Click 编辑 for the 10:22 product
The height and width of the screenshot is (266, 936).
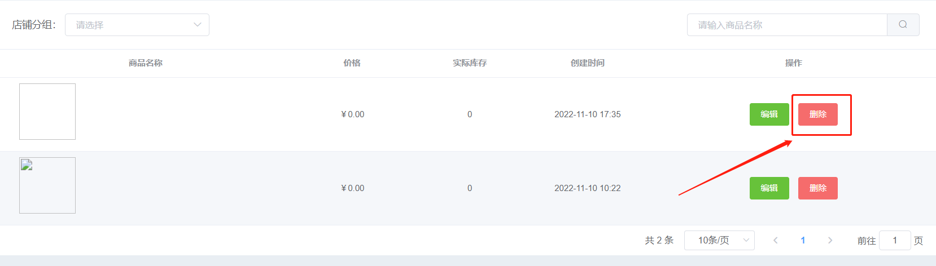click(769, 188)
